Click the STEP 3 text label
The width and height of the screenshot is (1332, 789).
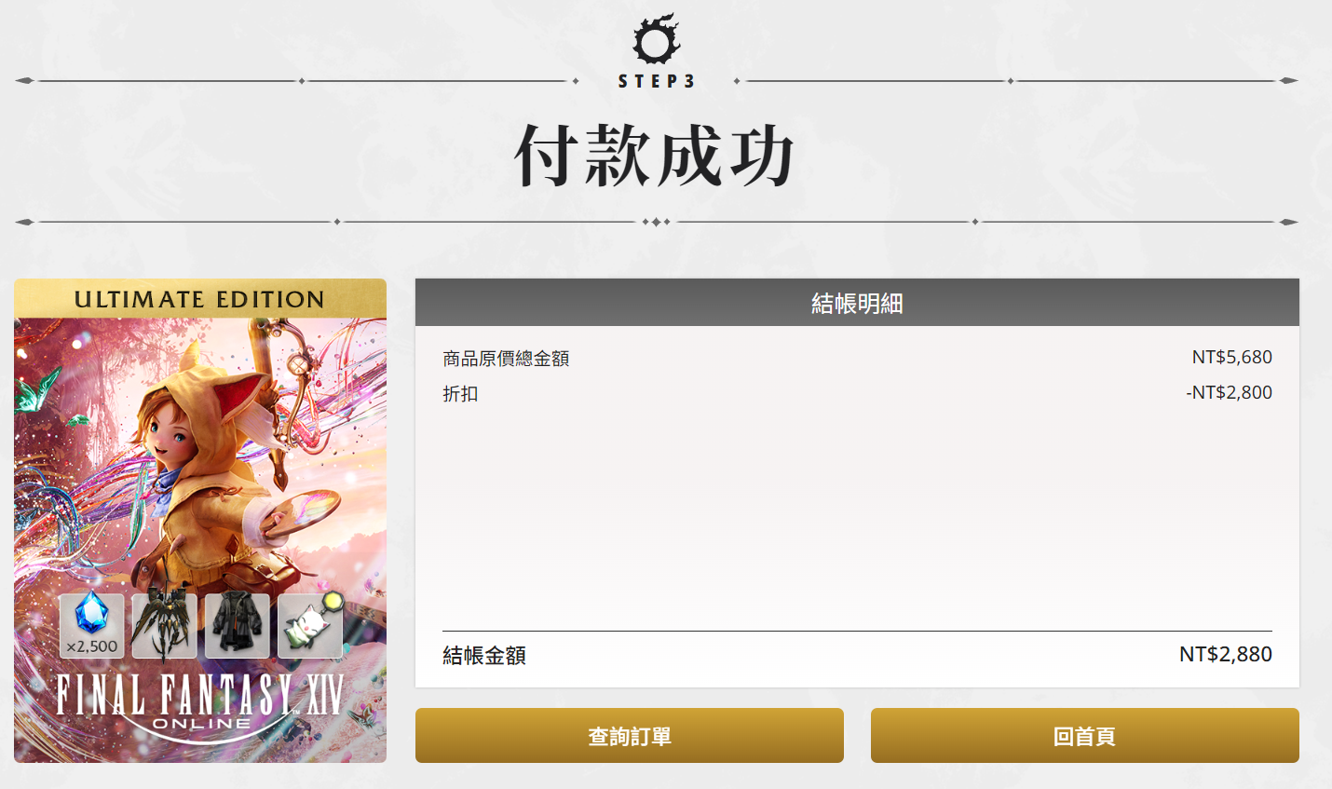(x=657, y=81)
